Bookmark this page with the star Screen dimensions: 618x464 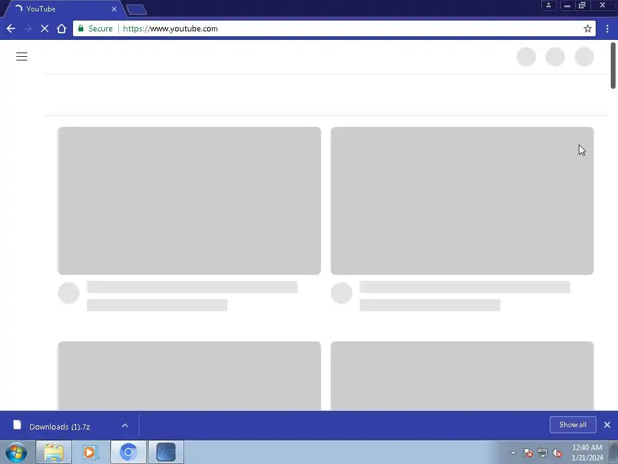[588, 28]
